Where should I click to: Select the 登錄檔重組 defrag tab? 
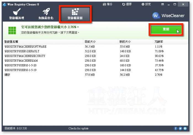point(75,14)
